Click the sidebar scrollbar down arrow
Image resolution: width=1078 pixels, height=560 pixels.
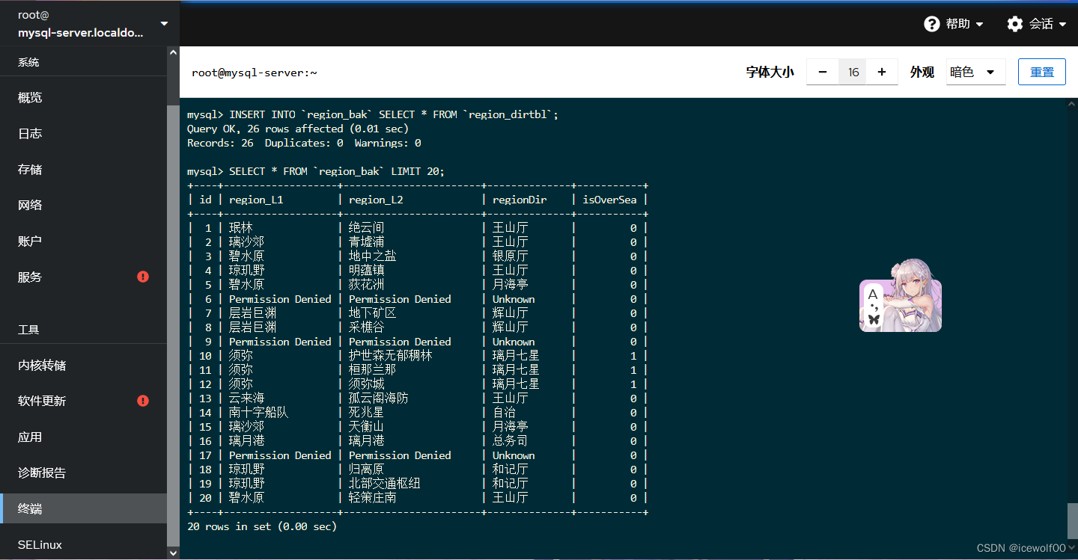[x=173, y=553]
